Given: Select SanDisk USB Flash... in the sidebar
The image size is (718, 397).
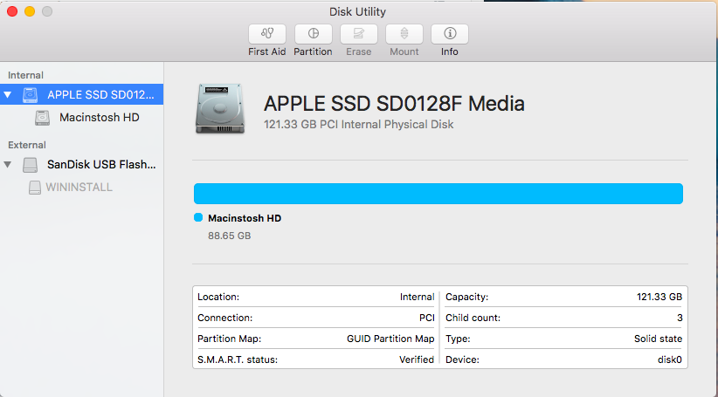Looking at the screenshot, I should pos(81,164).
